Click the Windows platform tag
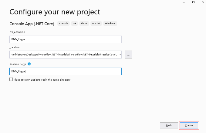 coord(110,23)
